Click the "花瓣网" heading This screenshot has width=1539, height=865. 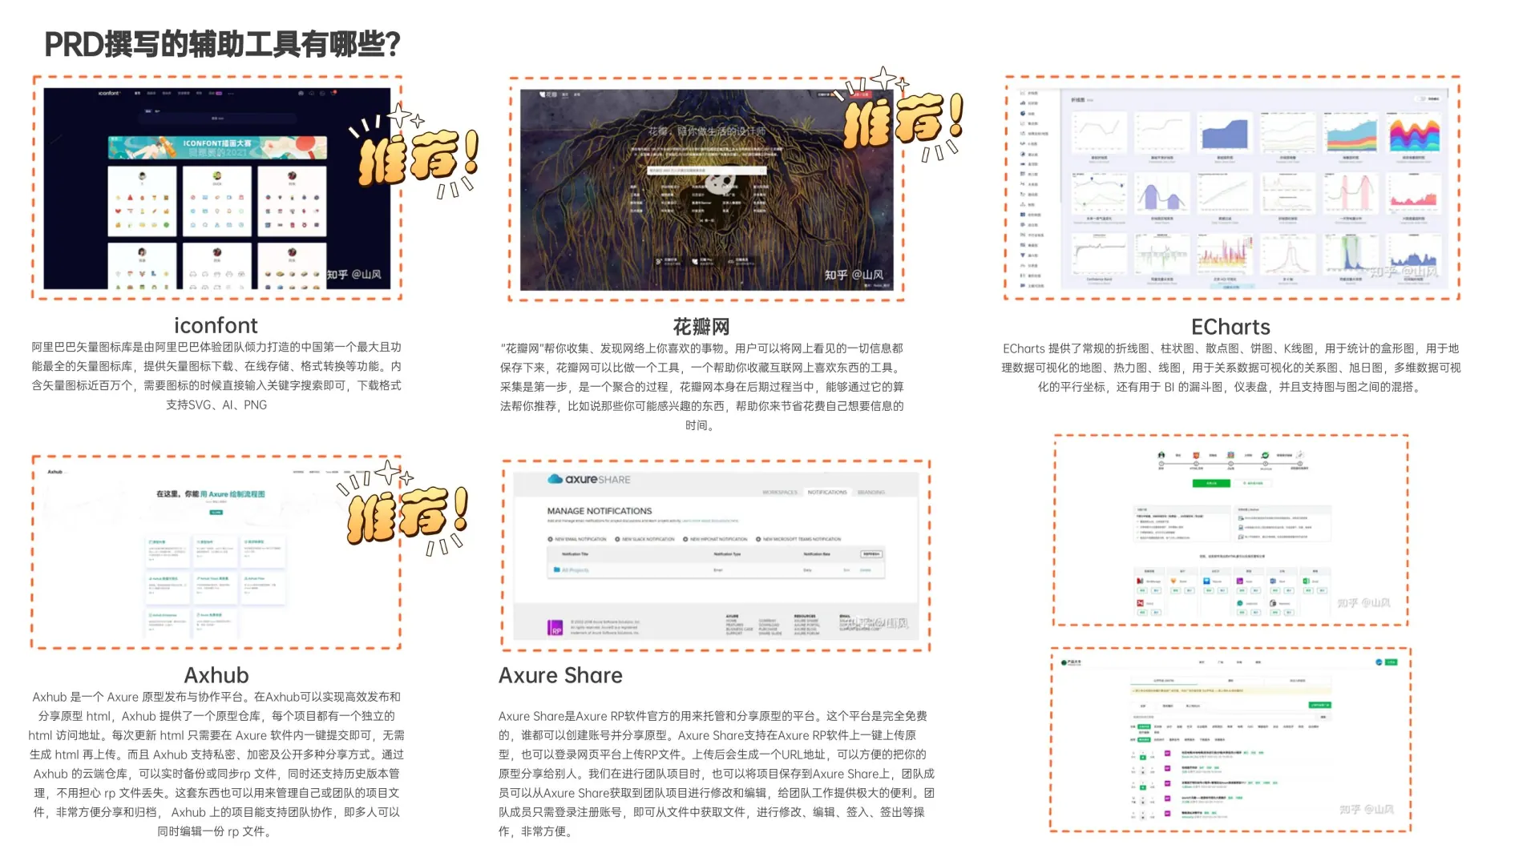pos(701,327)
